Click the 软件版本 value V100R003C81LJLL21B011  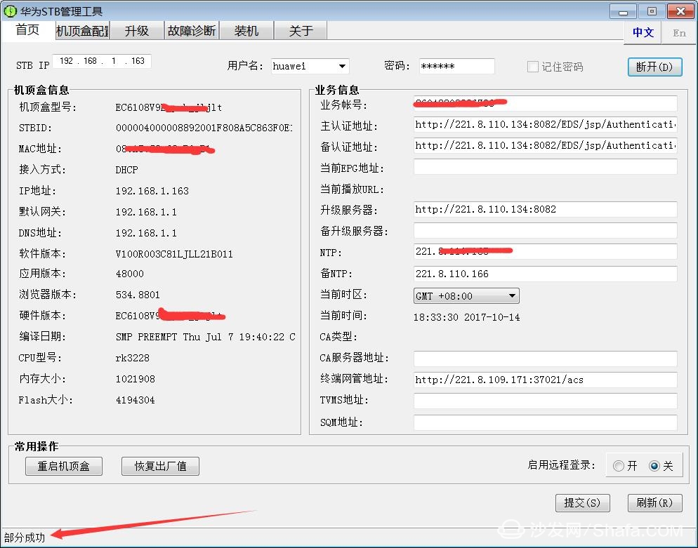click(174, 254)
